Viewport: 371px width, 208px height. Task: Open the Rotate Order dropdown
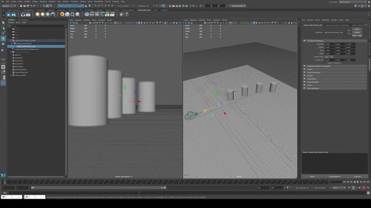tap(329, 57)
